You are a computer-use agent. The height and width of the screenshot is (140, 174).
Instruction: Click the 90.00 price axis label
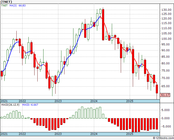[x=166, y=50]
